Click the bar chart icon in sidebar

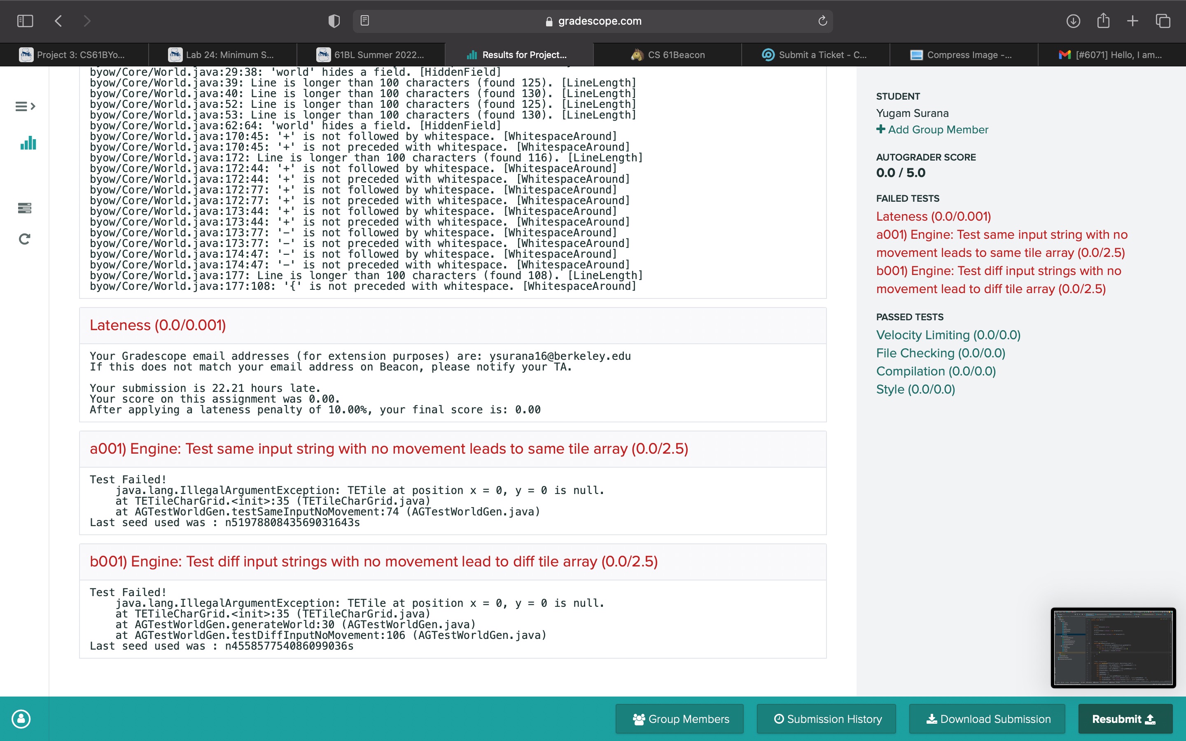pyautogui.click(x=28, y=143)
